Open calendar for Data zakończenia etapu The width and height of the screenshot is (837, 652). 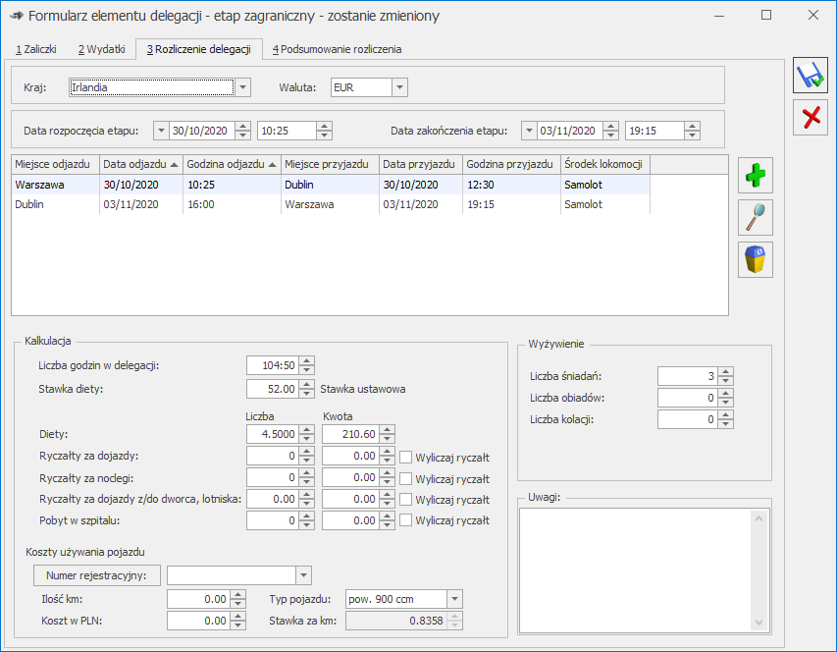529,131
